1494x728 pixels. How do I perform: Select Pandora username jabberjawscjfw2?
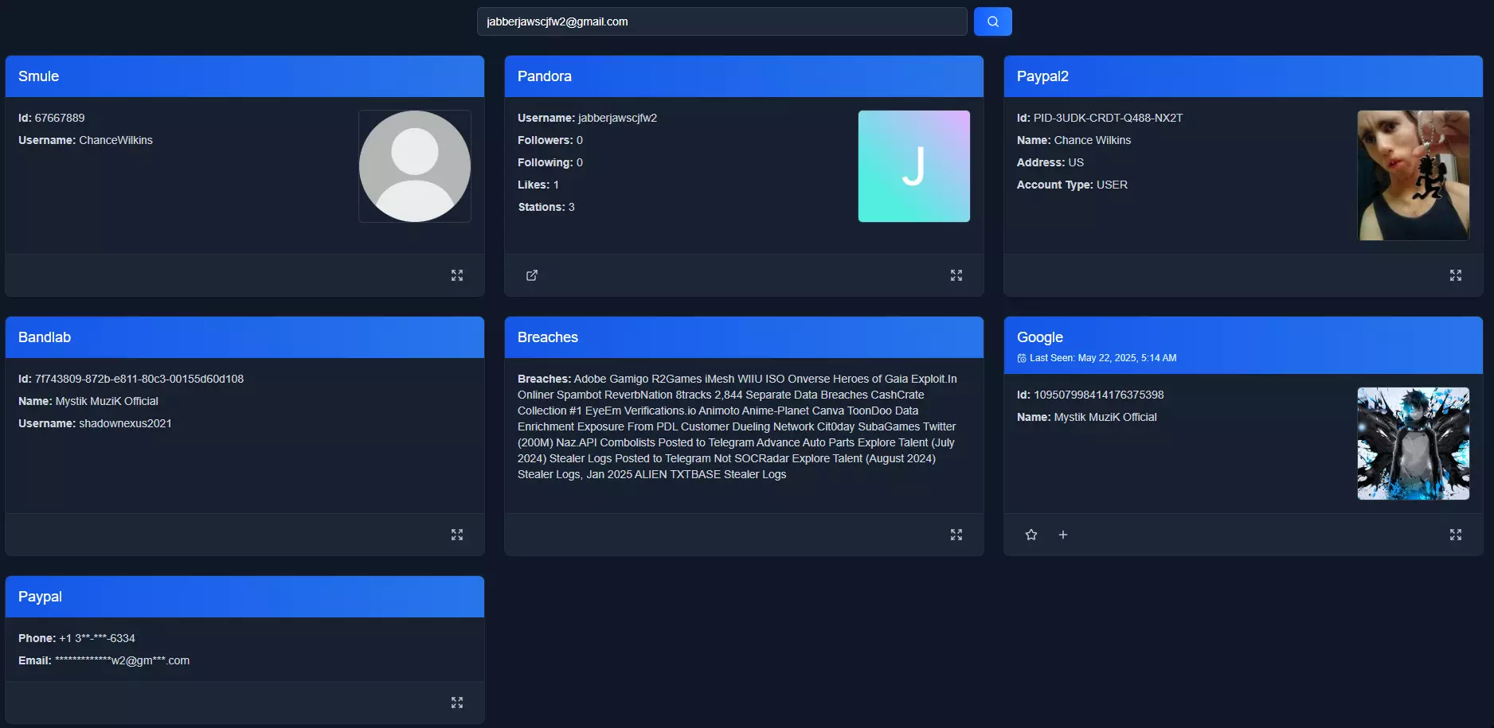tap(617, 118)
